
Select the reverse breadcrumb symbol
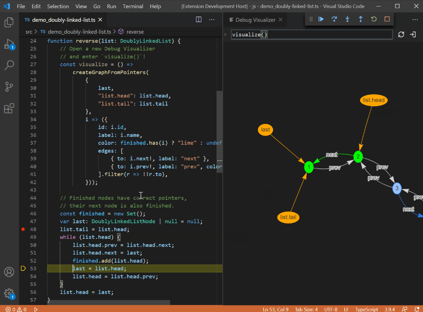click(135, 32)
